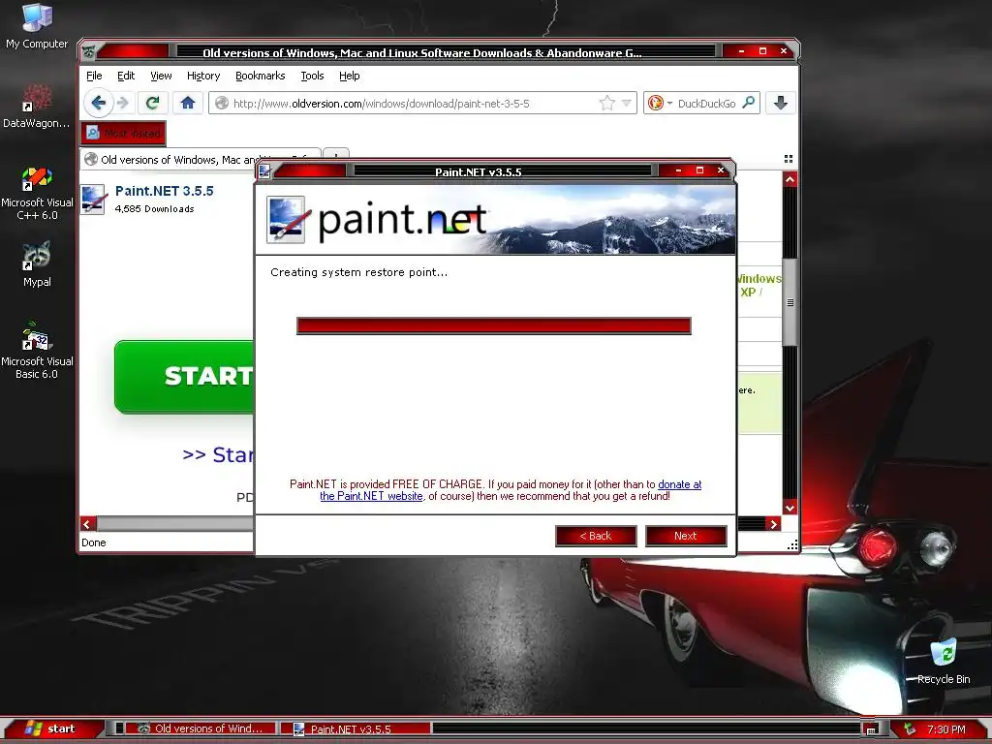
Task: Click the installer red progress bar
Action: pos(493,325)
